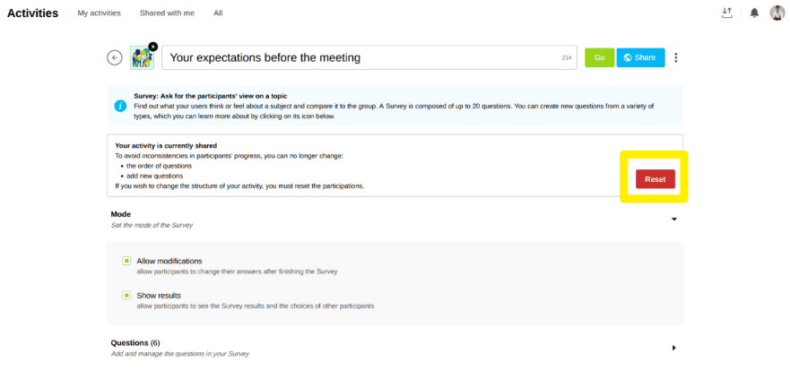Click the Questions (6) section header
790x388 pixels.
135,342
